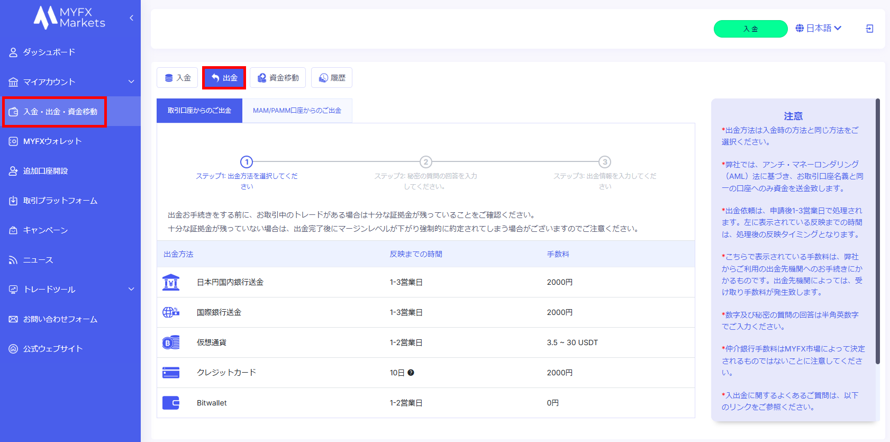The width and height of the screenshot is (890, 442).
Task: Choose 国際銀行送金 withdrawal method
Action: [x=426, y=312]
